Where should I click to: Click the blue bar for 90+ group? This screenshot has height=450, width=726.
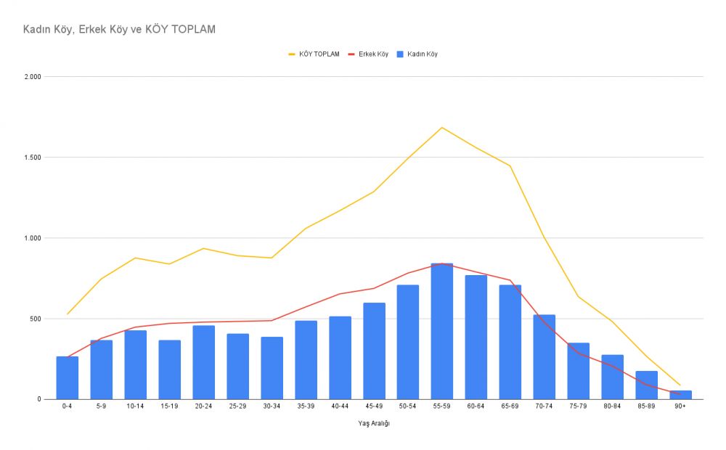tap(680, 395)
